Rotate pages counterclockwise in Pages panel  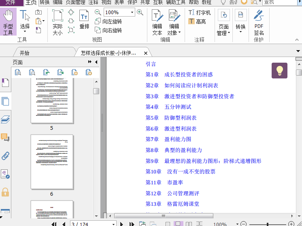click(x=46, y=72)
